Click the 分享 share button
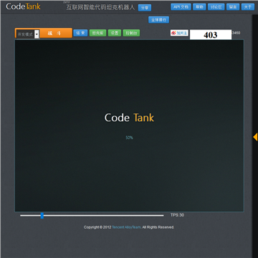Viewport: 258px width, 258px height. point(145,8)
